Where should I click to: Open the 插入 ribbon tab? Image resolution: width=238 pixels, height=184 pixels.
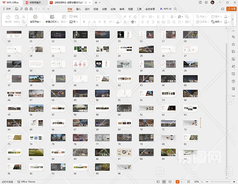click(x=78, y=9)
